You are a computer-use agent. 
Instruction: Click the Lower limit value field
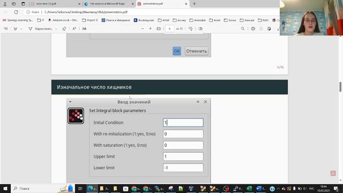pyautogui.click(x=183, y=168)
